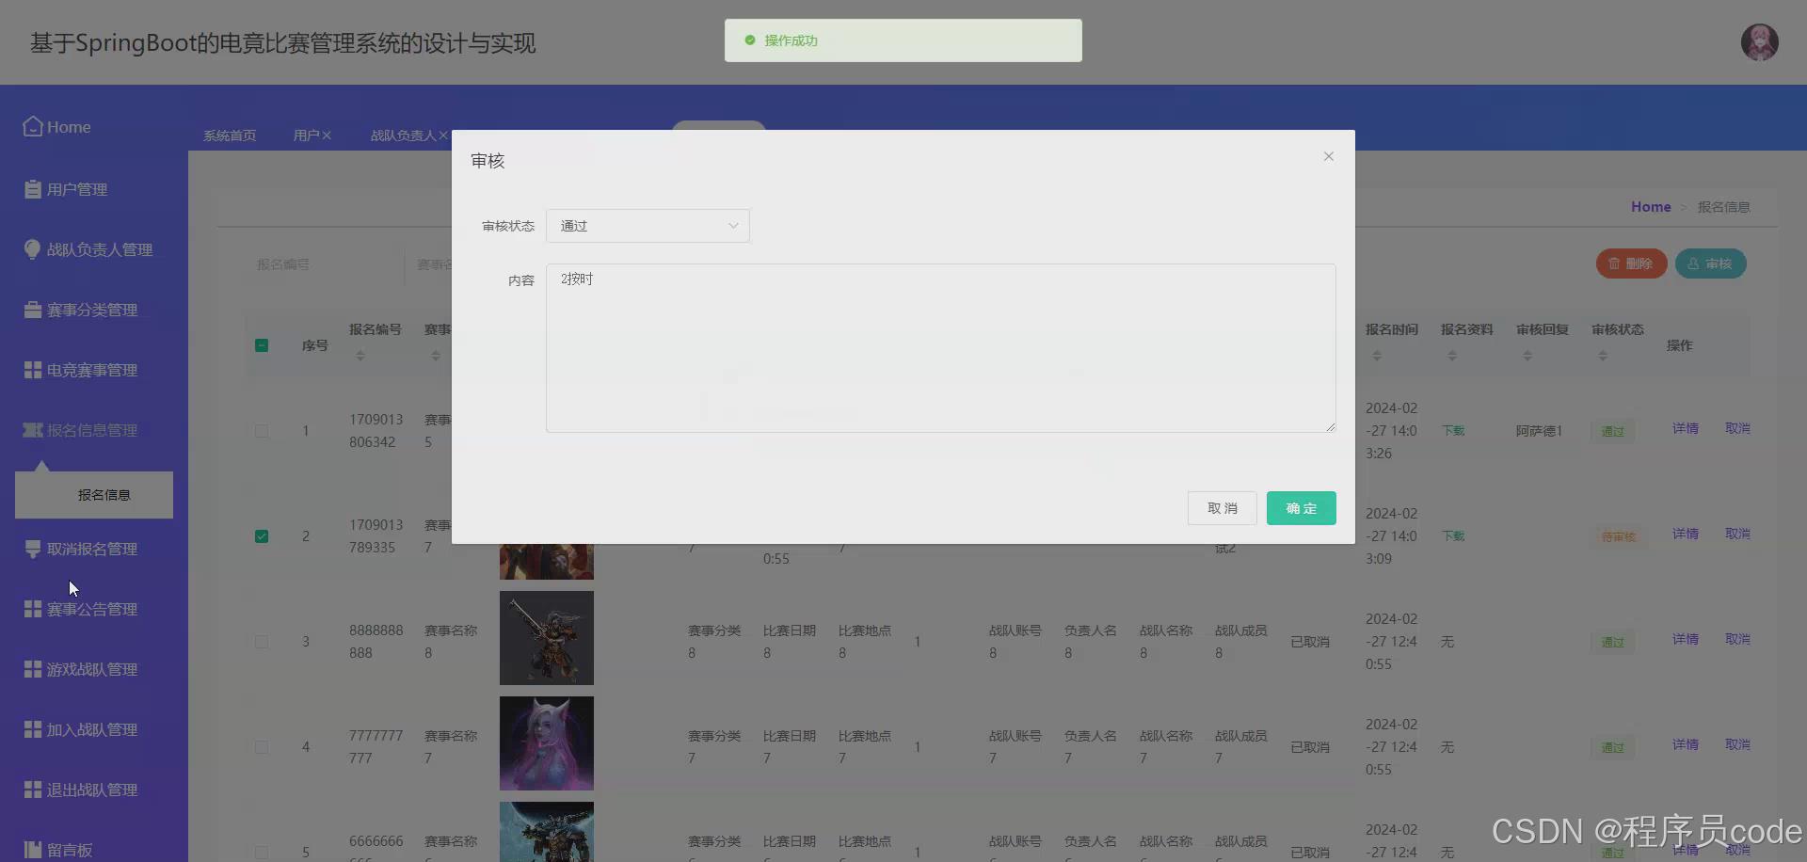1807x862 pixels.
Task: Click the trash icon on the 删除 button
Action: coord(1613,263)
